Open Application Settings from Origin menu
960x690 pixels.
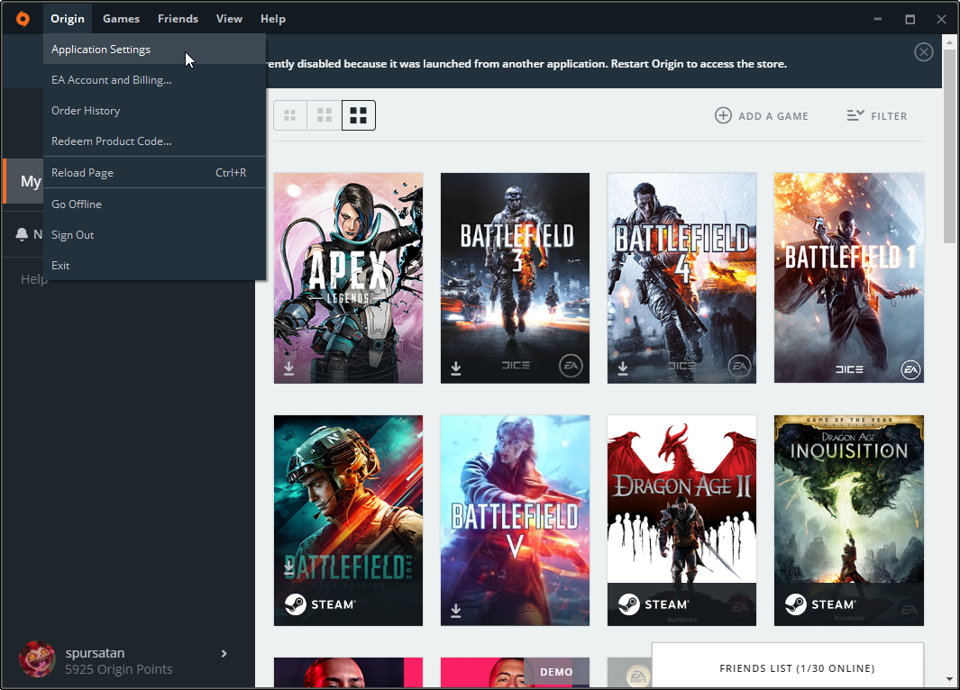tap(154, 49)
